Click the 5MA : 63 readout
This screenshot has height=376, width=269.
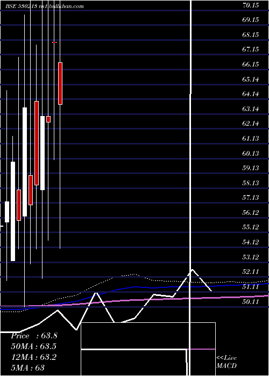(x=27, y=368)
